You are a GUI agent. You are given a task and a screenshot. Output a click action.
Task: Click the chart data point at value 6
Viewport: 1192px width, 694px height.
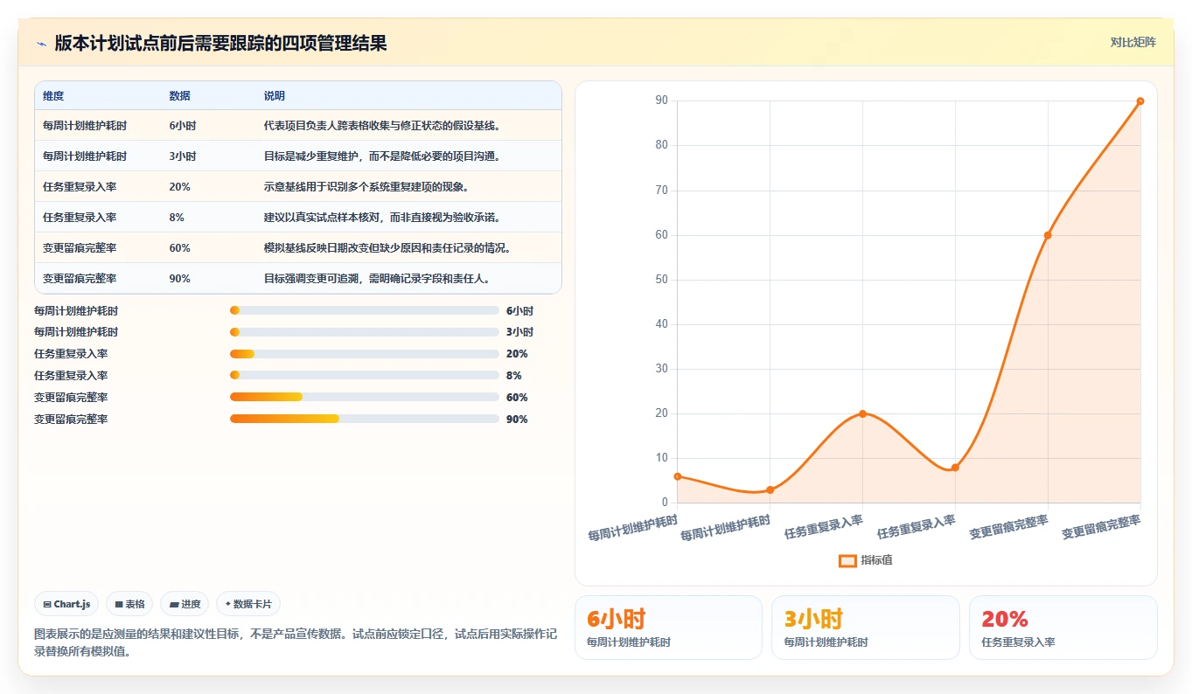[677, 476]
